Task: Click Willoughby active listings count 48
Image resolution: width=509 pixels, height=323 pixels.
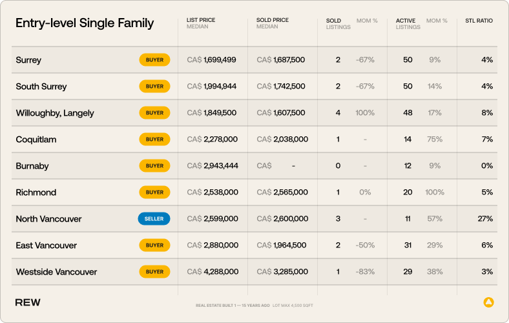Action: click(x=408, y=112)
